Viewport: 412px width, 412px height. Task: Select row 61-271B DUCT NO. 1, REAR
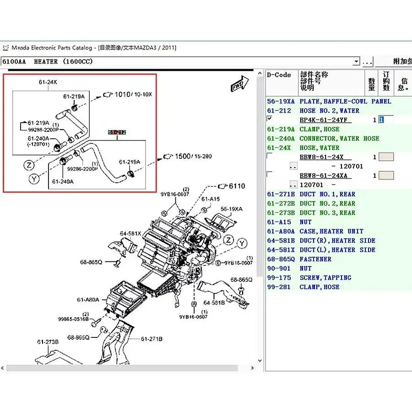[339, 194]
